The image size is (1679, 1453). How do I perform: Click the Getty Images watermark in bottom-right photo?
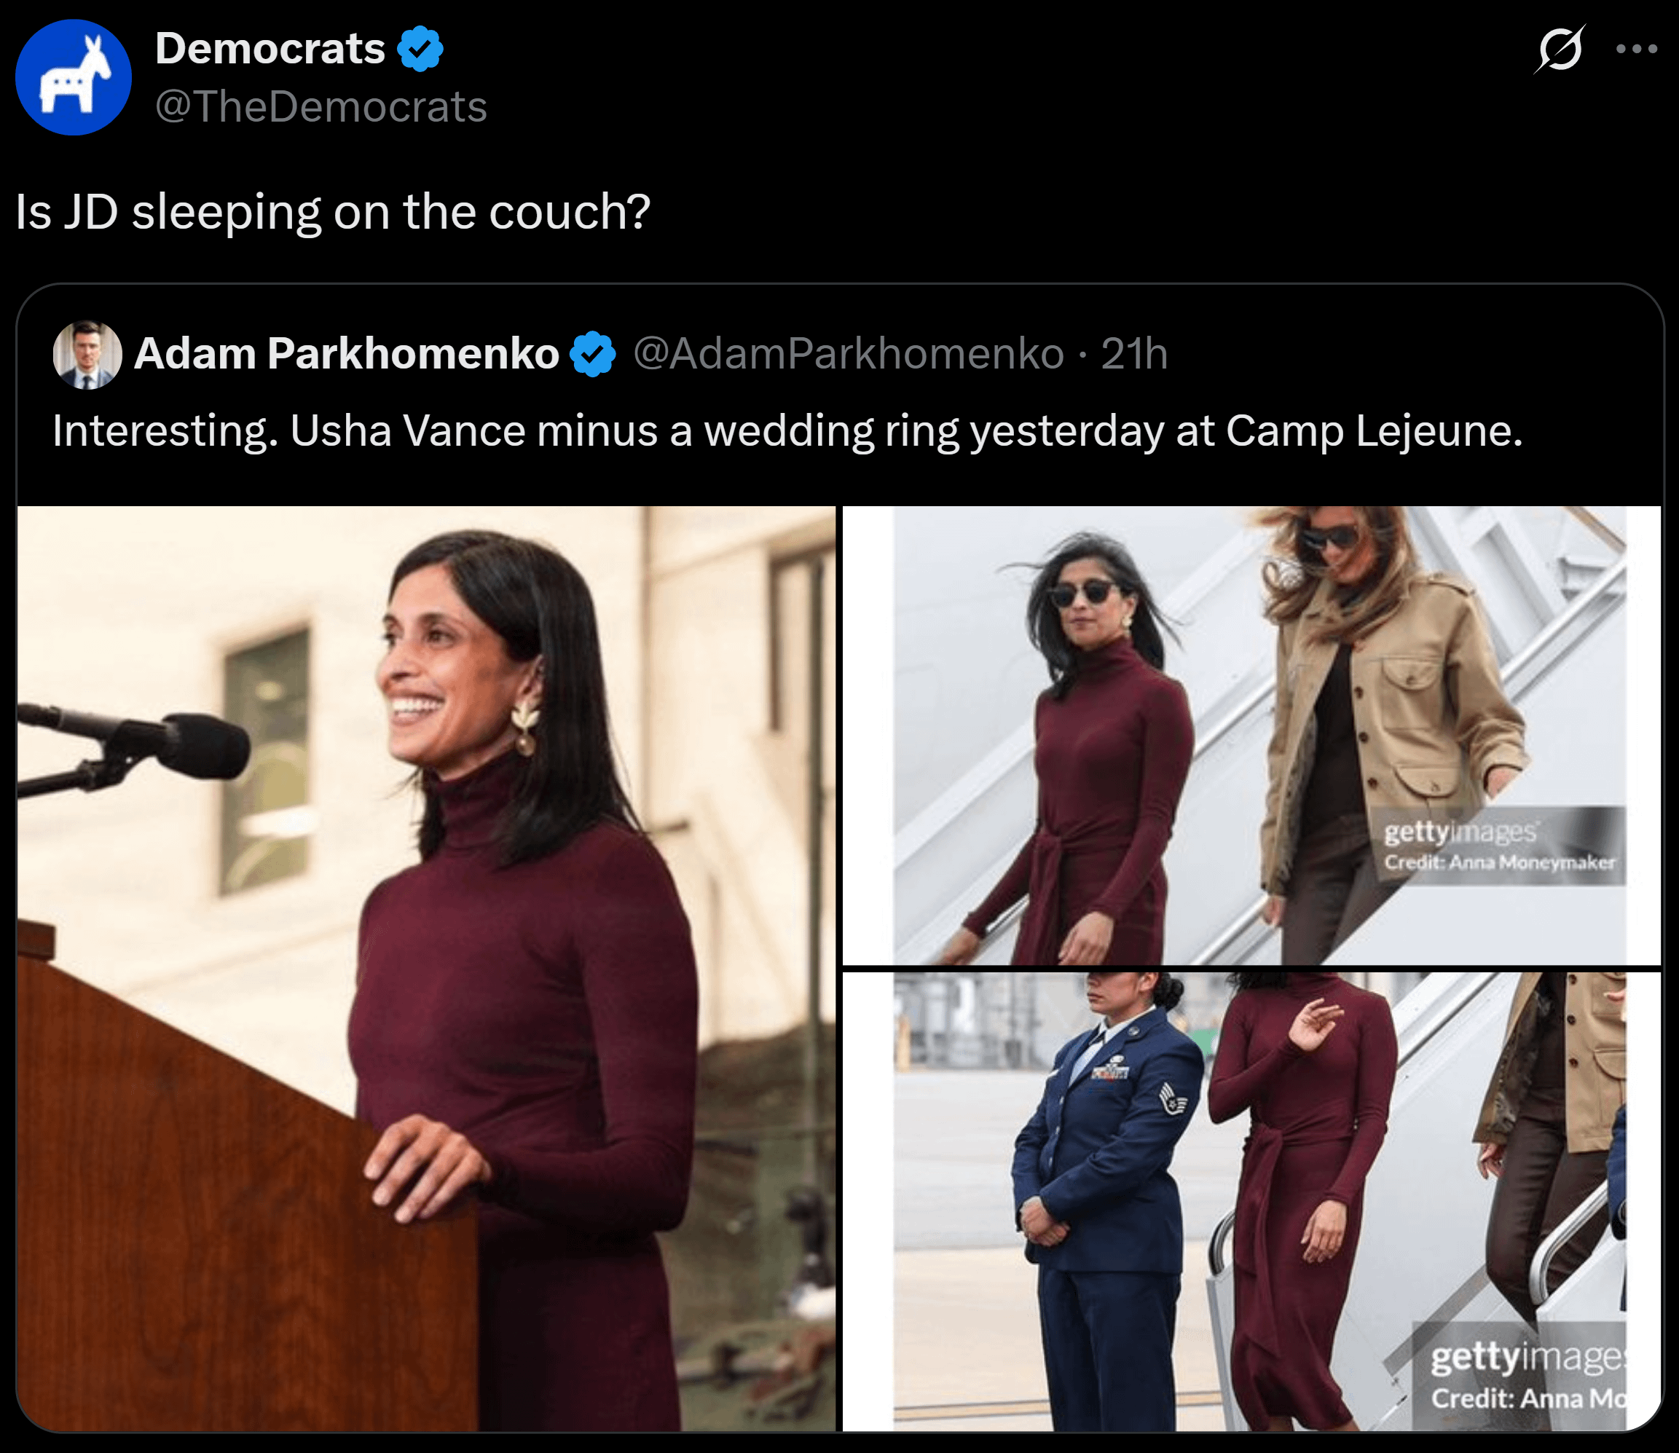tap(1527, 1376)
